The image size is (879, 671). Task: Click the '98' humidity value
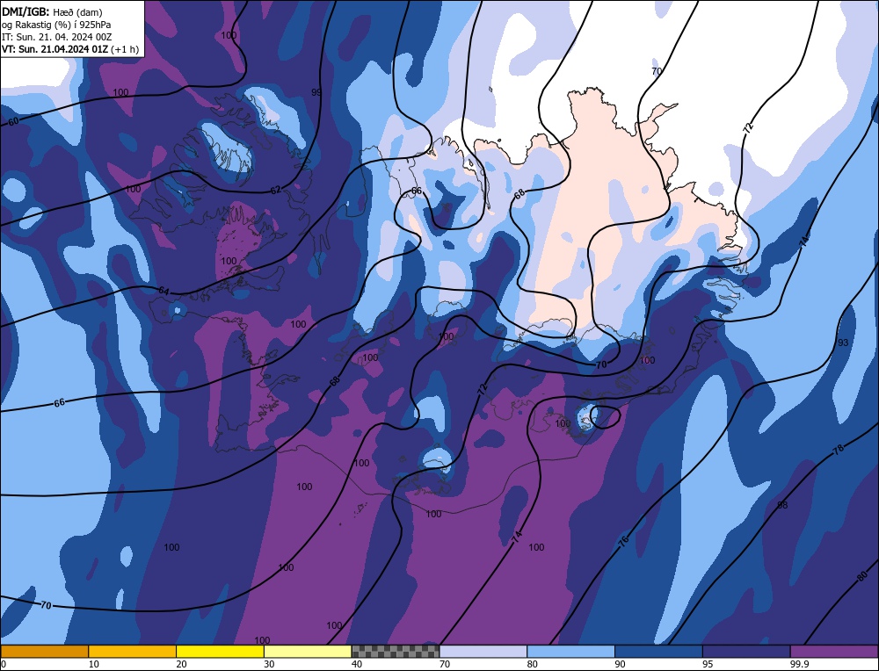782,505
